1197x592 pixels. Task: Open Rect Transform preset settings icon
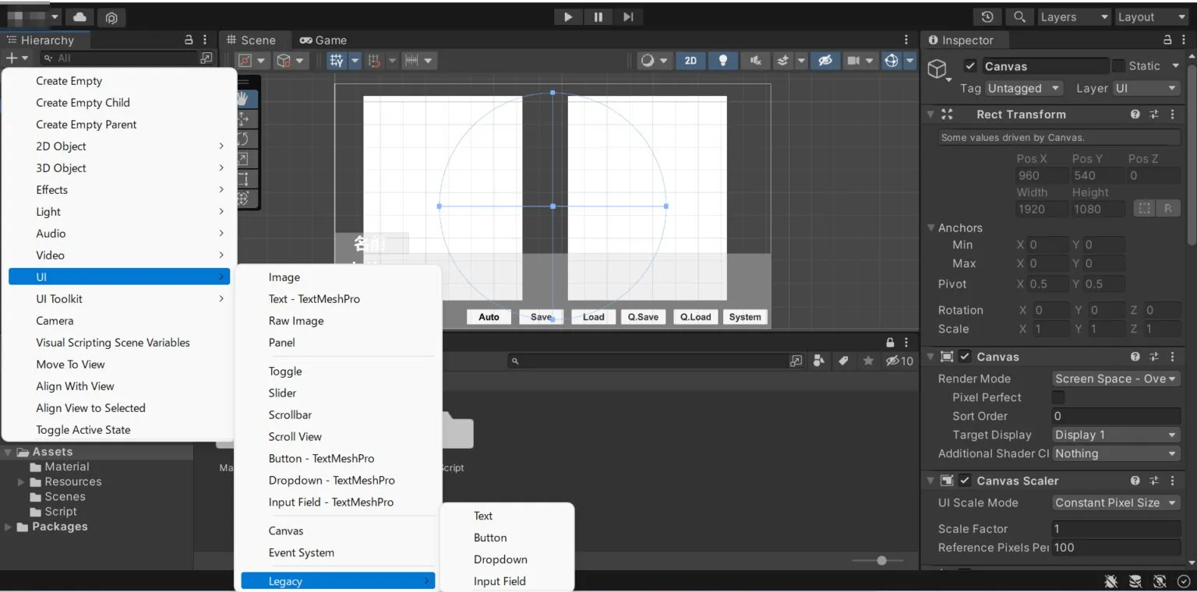(1154, 115)
